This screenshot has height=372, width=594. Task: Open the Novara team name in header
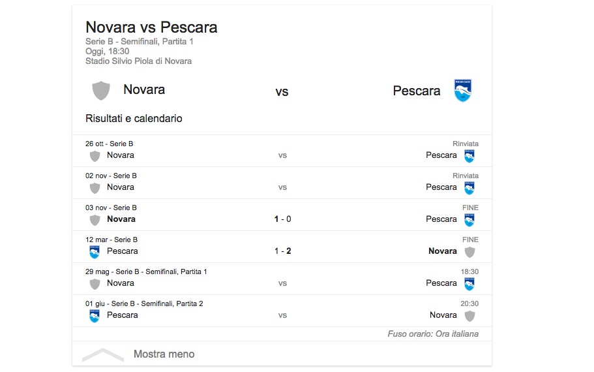coord(144,89)
